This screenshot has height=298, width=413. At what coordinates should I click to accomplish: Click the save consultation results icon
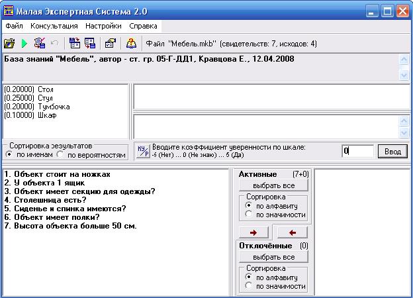pos(40,43)
